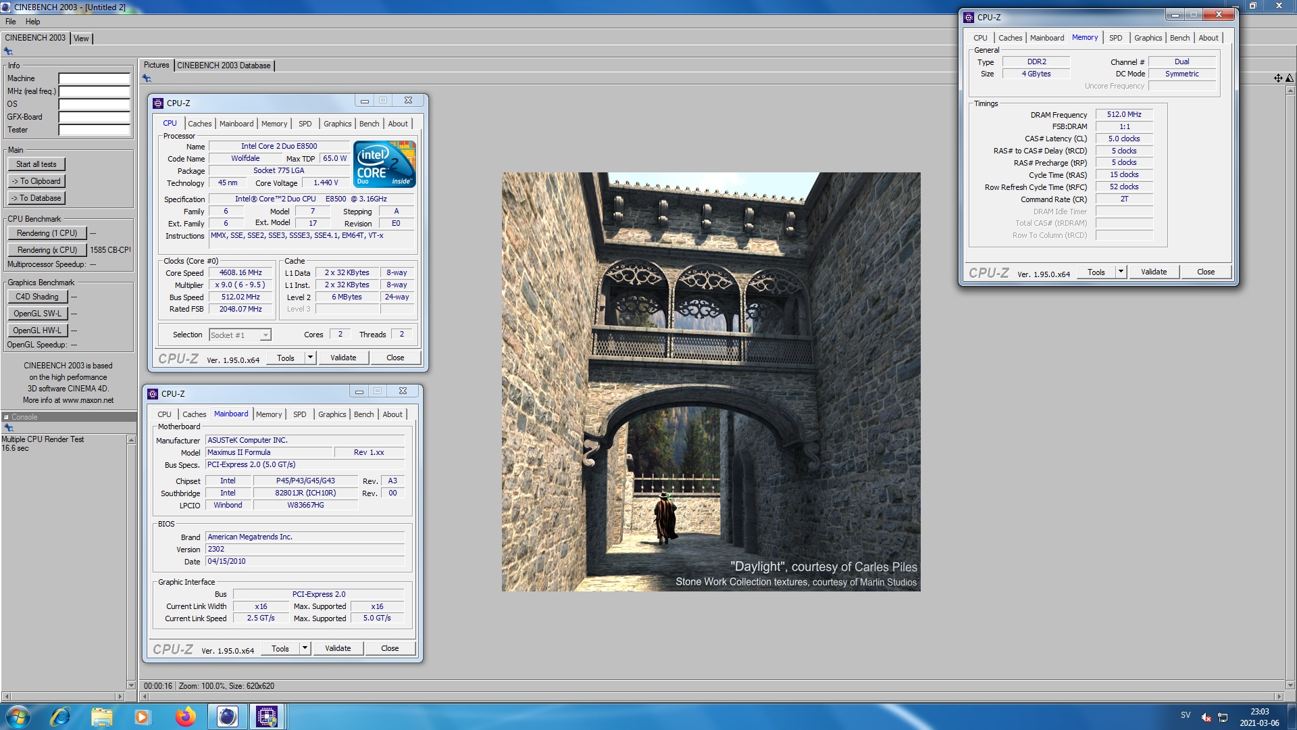Click CPU-Z title icon in the Mainboard window

pyautogui.click(x=153, y=393)
